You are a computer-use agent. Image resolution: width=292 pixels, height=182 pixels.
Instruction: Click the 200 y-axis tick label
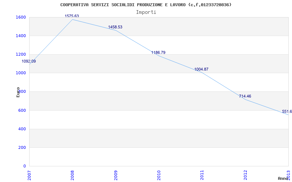(21, 147)
